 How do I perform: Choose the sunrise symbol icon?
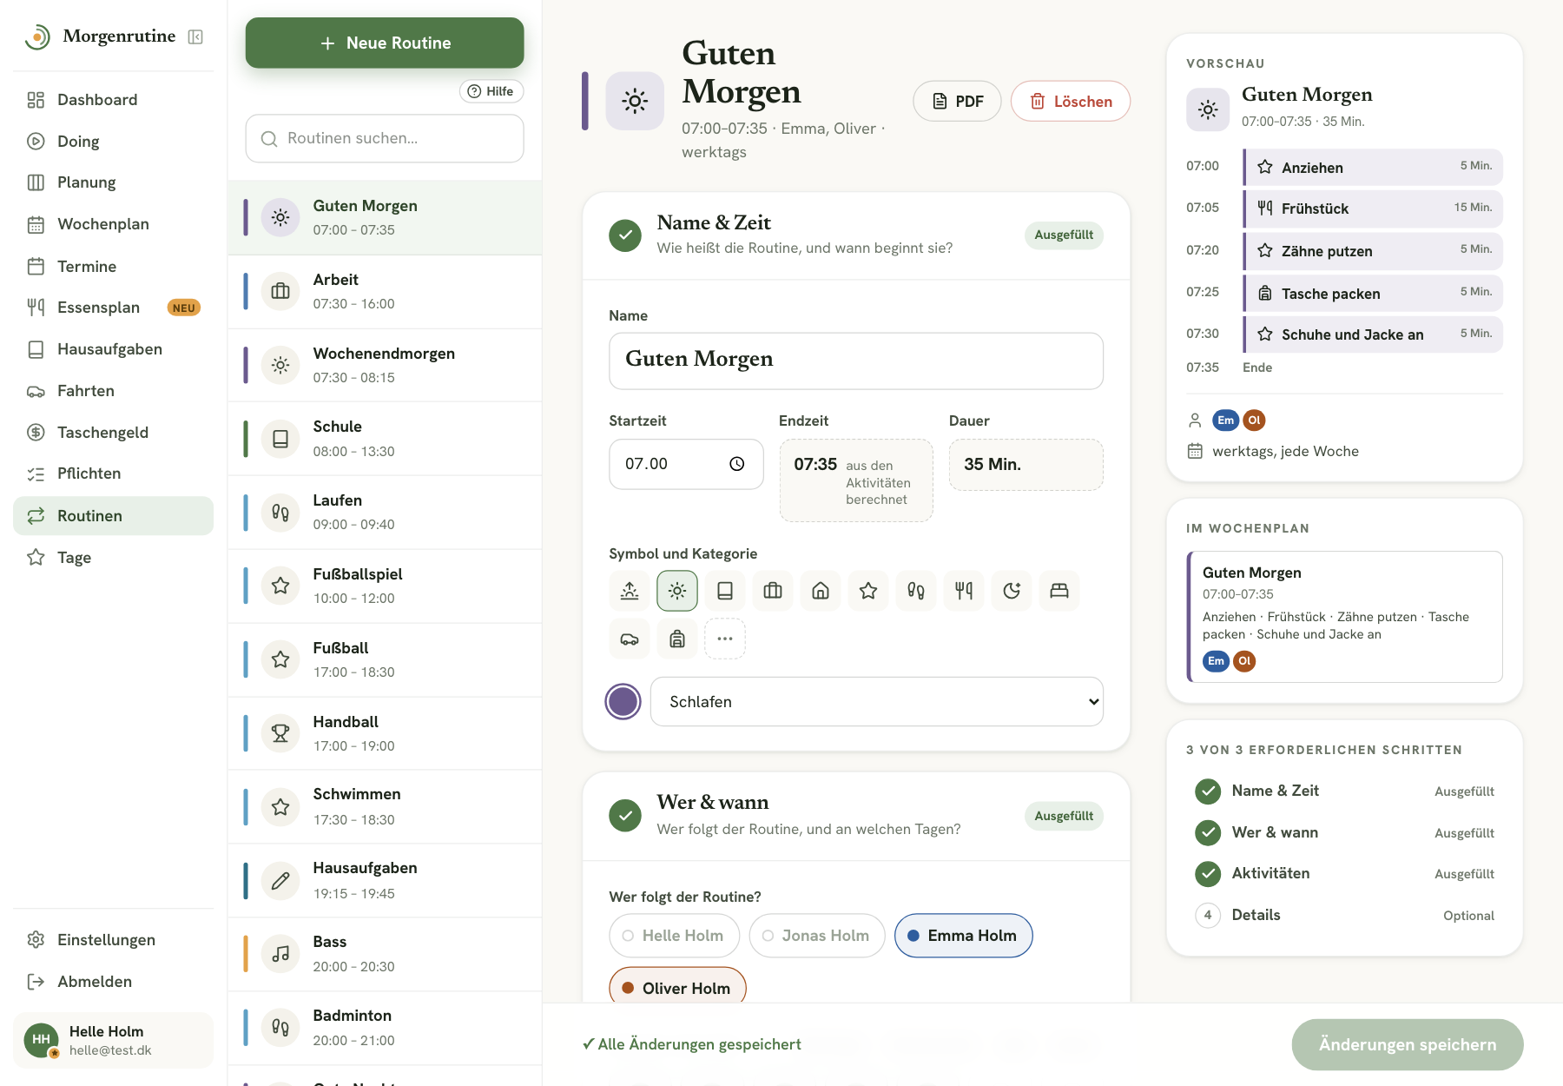click(630, 591)
